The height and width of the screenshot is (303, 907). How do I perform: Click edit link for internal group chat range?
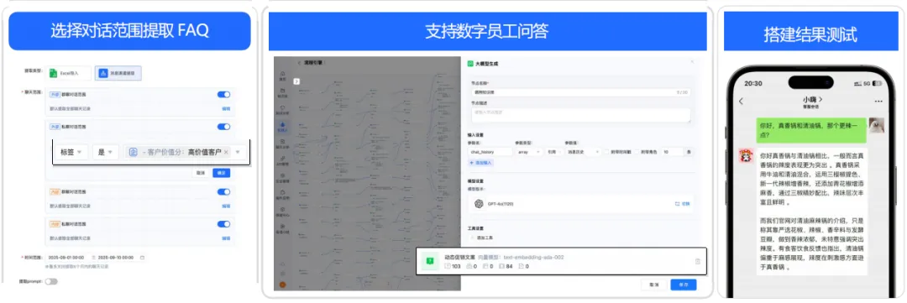click(x=226, y=206)
